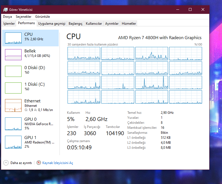
Task: Switch to the İşlemler tab
Action: [x=9, y=24]
